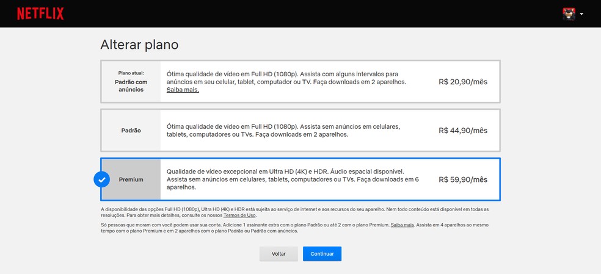Click the Premium plan description text
Image resolution: width=601 pixels, height=274 pixels.
click(x=293, y=179)
